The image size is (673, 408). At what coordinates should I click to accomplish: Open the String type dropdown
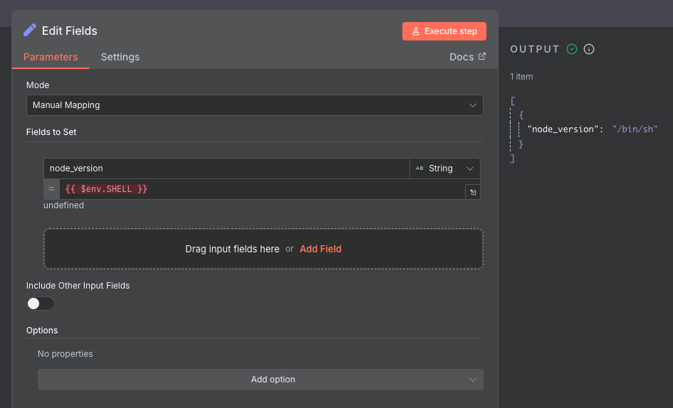tap(444, 168)
